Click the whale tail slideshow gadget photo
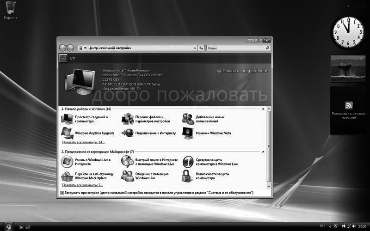Image resolution: width=370 pixels, height=231 pixels. [x=348, y=68]
